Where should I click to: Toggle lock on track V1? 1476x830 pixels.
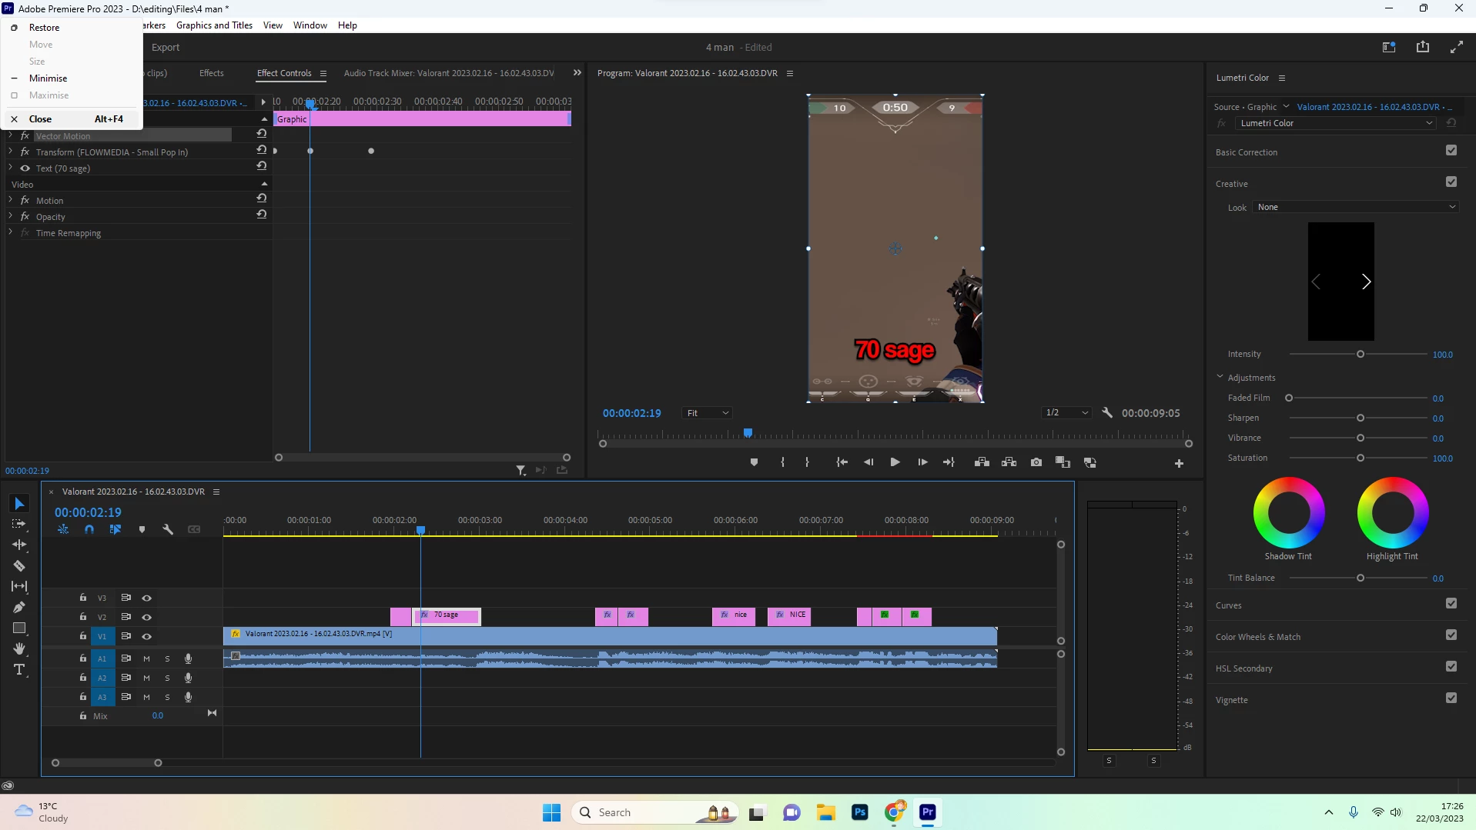83,636
